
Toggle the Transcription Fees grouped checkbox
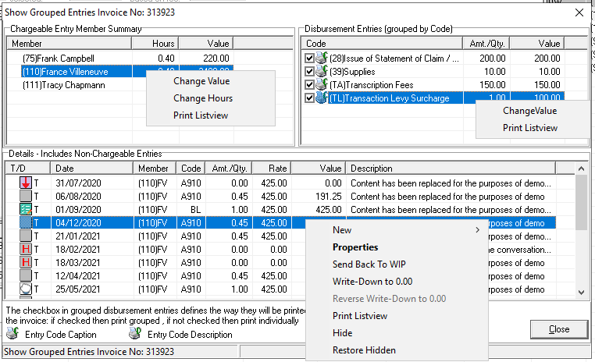point(309,85)
